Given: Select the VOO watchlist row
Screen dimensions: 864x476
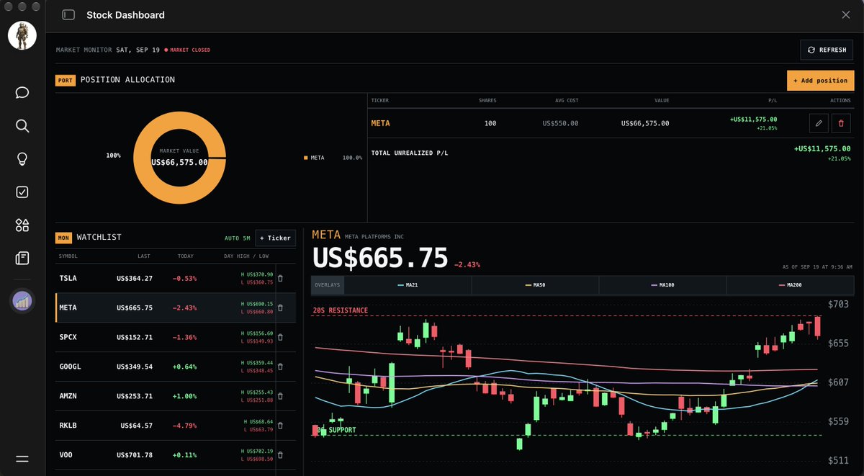Looking at the screenshot, I should (176, 455).
